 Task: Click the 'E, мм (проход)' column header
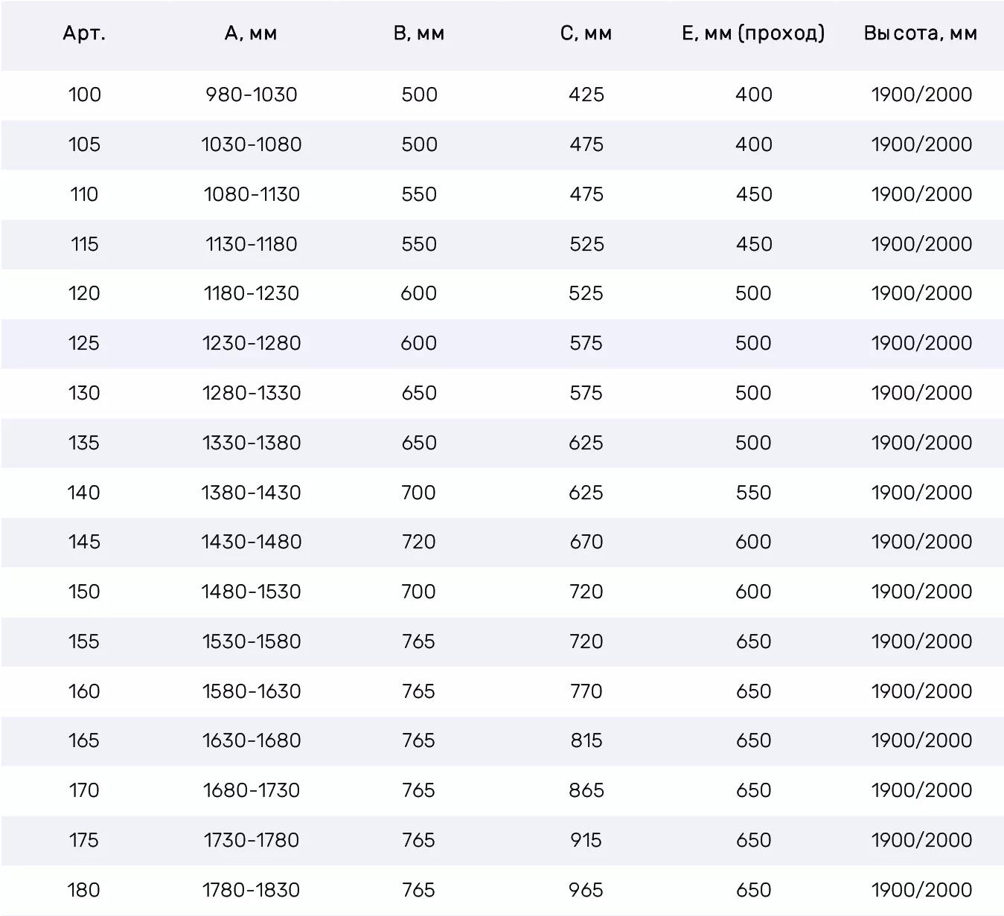(753, 33)
